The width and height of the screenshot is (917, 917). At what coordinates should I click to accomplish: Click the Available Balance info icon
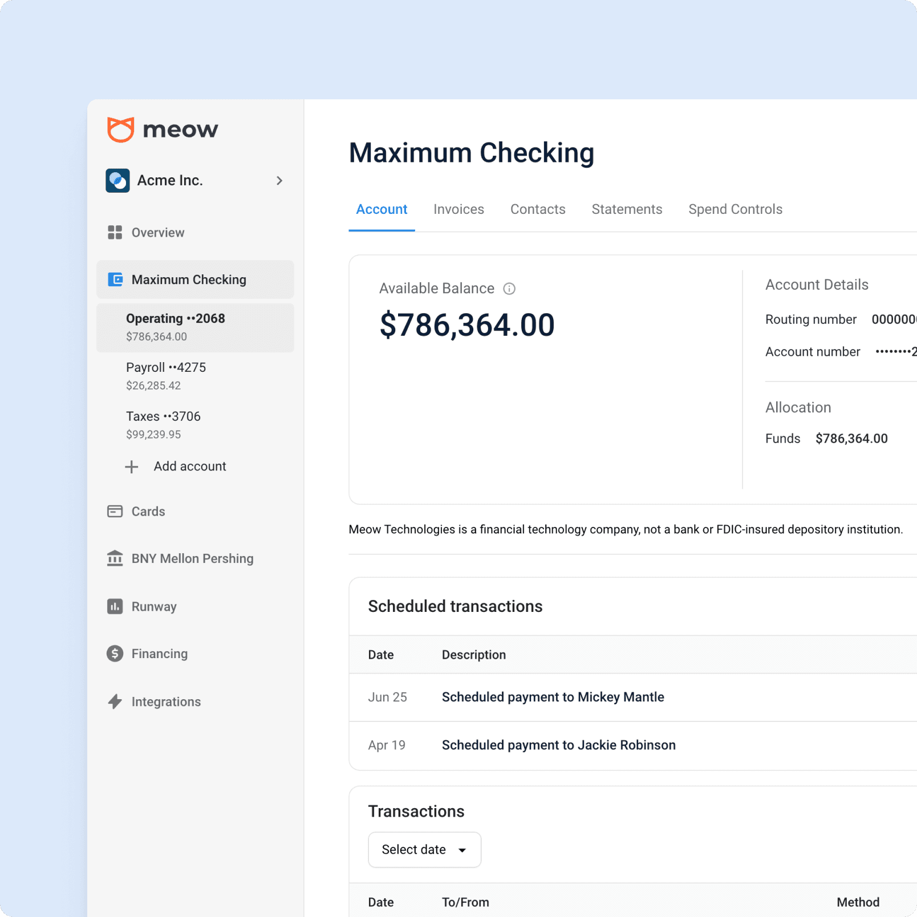(509, 289)
